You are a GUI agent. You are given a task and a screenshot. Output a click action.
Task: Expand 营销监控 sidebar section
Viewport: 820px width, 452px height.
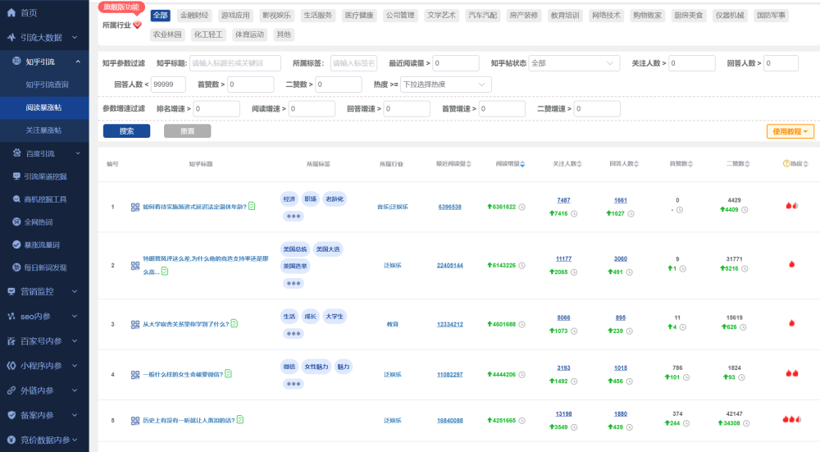pos(75,291)
